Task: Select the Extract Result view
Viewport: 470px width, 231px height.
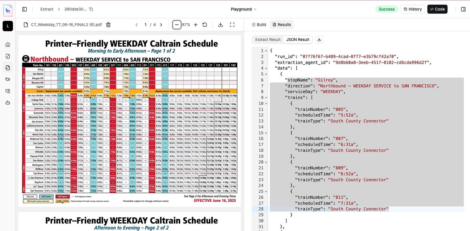Action: pyautogui.click(x=268, y=40)
